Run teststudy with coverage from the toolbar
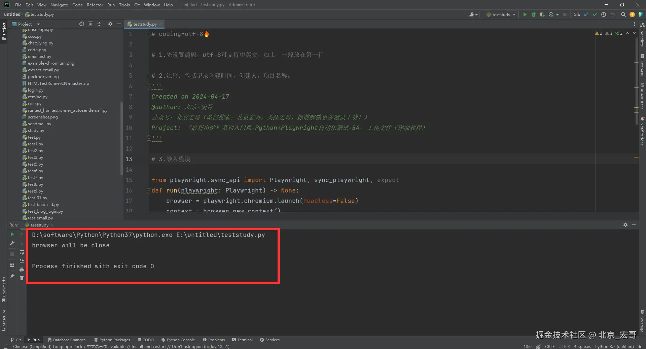Image resolution: width=646 pixels, height=349 pixels. (x=542, y=14)
